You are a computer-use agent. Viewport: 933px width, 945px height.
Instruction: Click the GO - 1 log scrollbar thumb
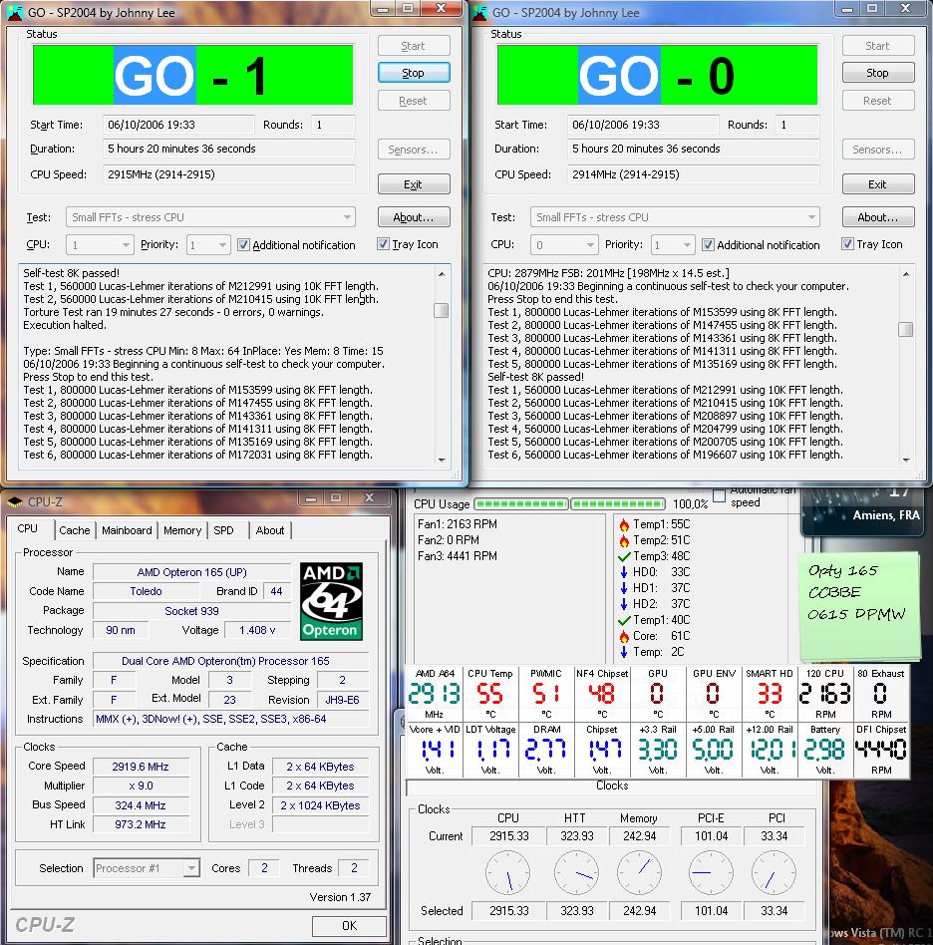[442, 310]
